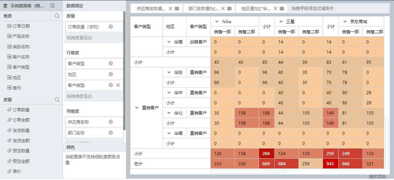Select the 客户类型 dimension in field list

(x=18, y=67)
